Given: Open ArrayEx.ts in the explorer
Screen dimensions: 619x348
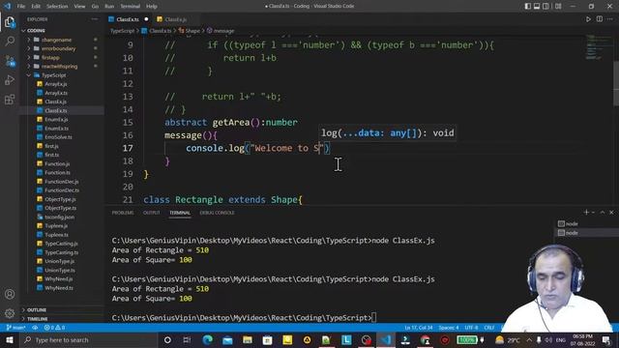Looking at the screenshot, I should click(x=56, y=93).
